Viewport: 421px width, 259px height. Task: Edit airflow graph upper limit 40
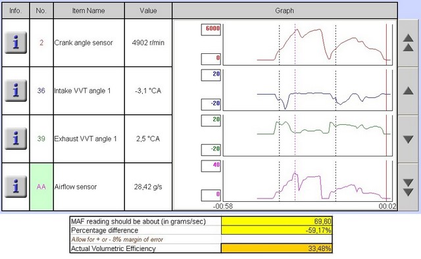click(211, 166)
